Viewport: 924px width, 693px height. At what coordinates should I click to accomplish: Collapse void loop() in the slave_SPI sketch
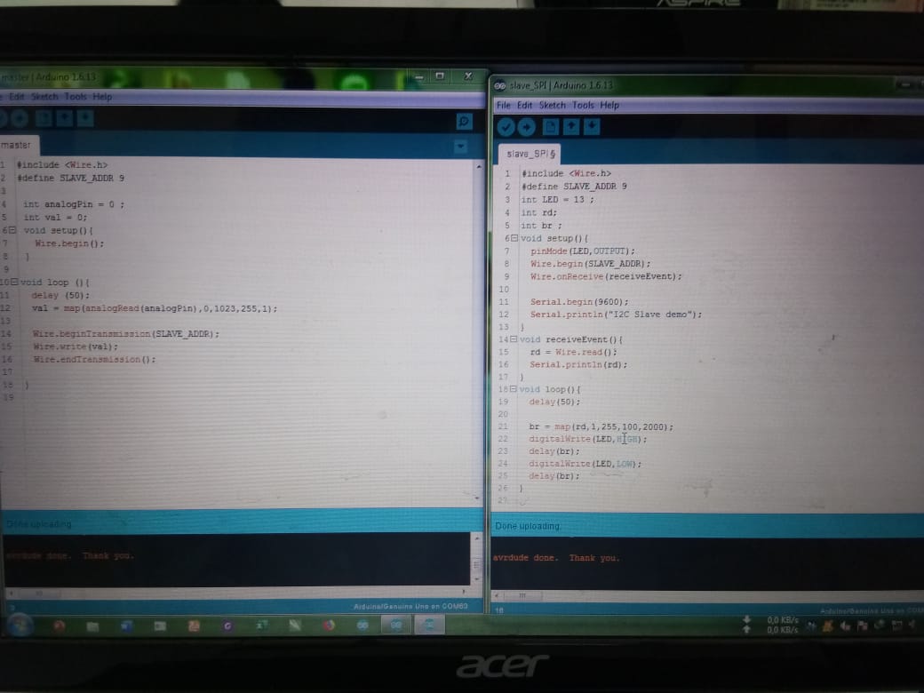pyautogui.click(x=513, y=389)
